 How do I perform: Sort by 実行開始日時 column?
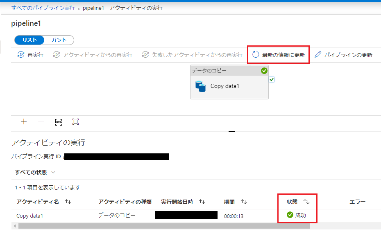pos(202,202)
